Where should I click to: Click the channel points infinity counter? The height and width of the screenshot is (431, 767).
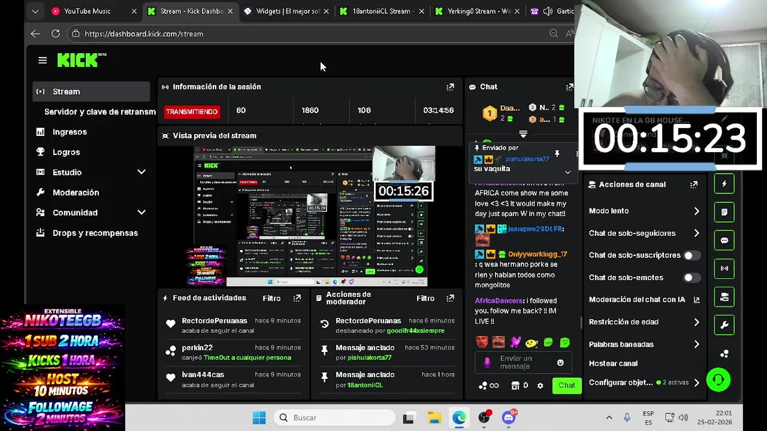tap(489, 386)
